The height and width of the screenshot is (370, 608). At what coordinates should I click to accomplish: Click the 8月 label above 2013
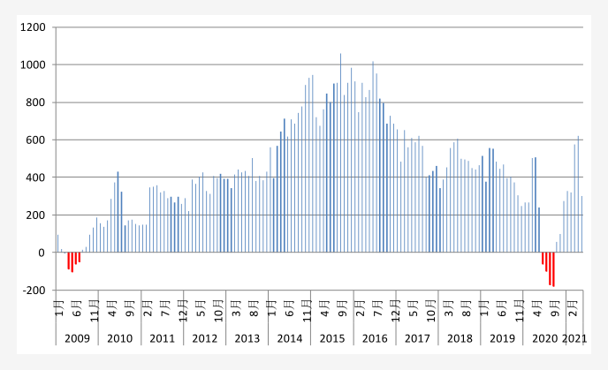pos(255,308)
